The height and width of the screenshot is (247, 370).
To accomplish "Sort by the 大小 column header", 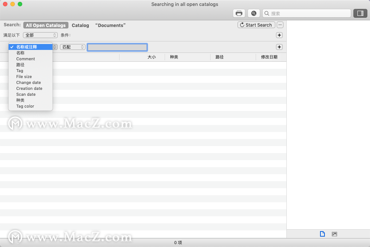I will click(x=142, y=57).
